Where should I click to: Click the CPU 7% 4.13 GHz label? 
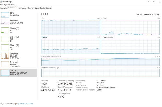(14, 15)
